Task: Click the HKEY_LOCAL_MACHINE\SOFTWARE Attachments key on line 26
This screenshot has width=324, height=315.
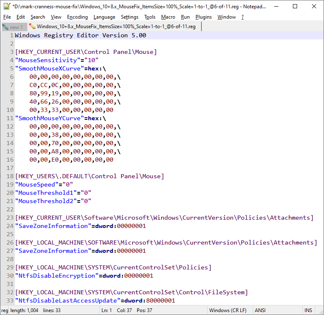Action: [x=166, y=242]
